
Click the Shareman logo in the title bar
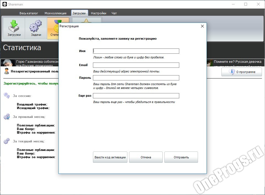(x=5, y=4)
